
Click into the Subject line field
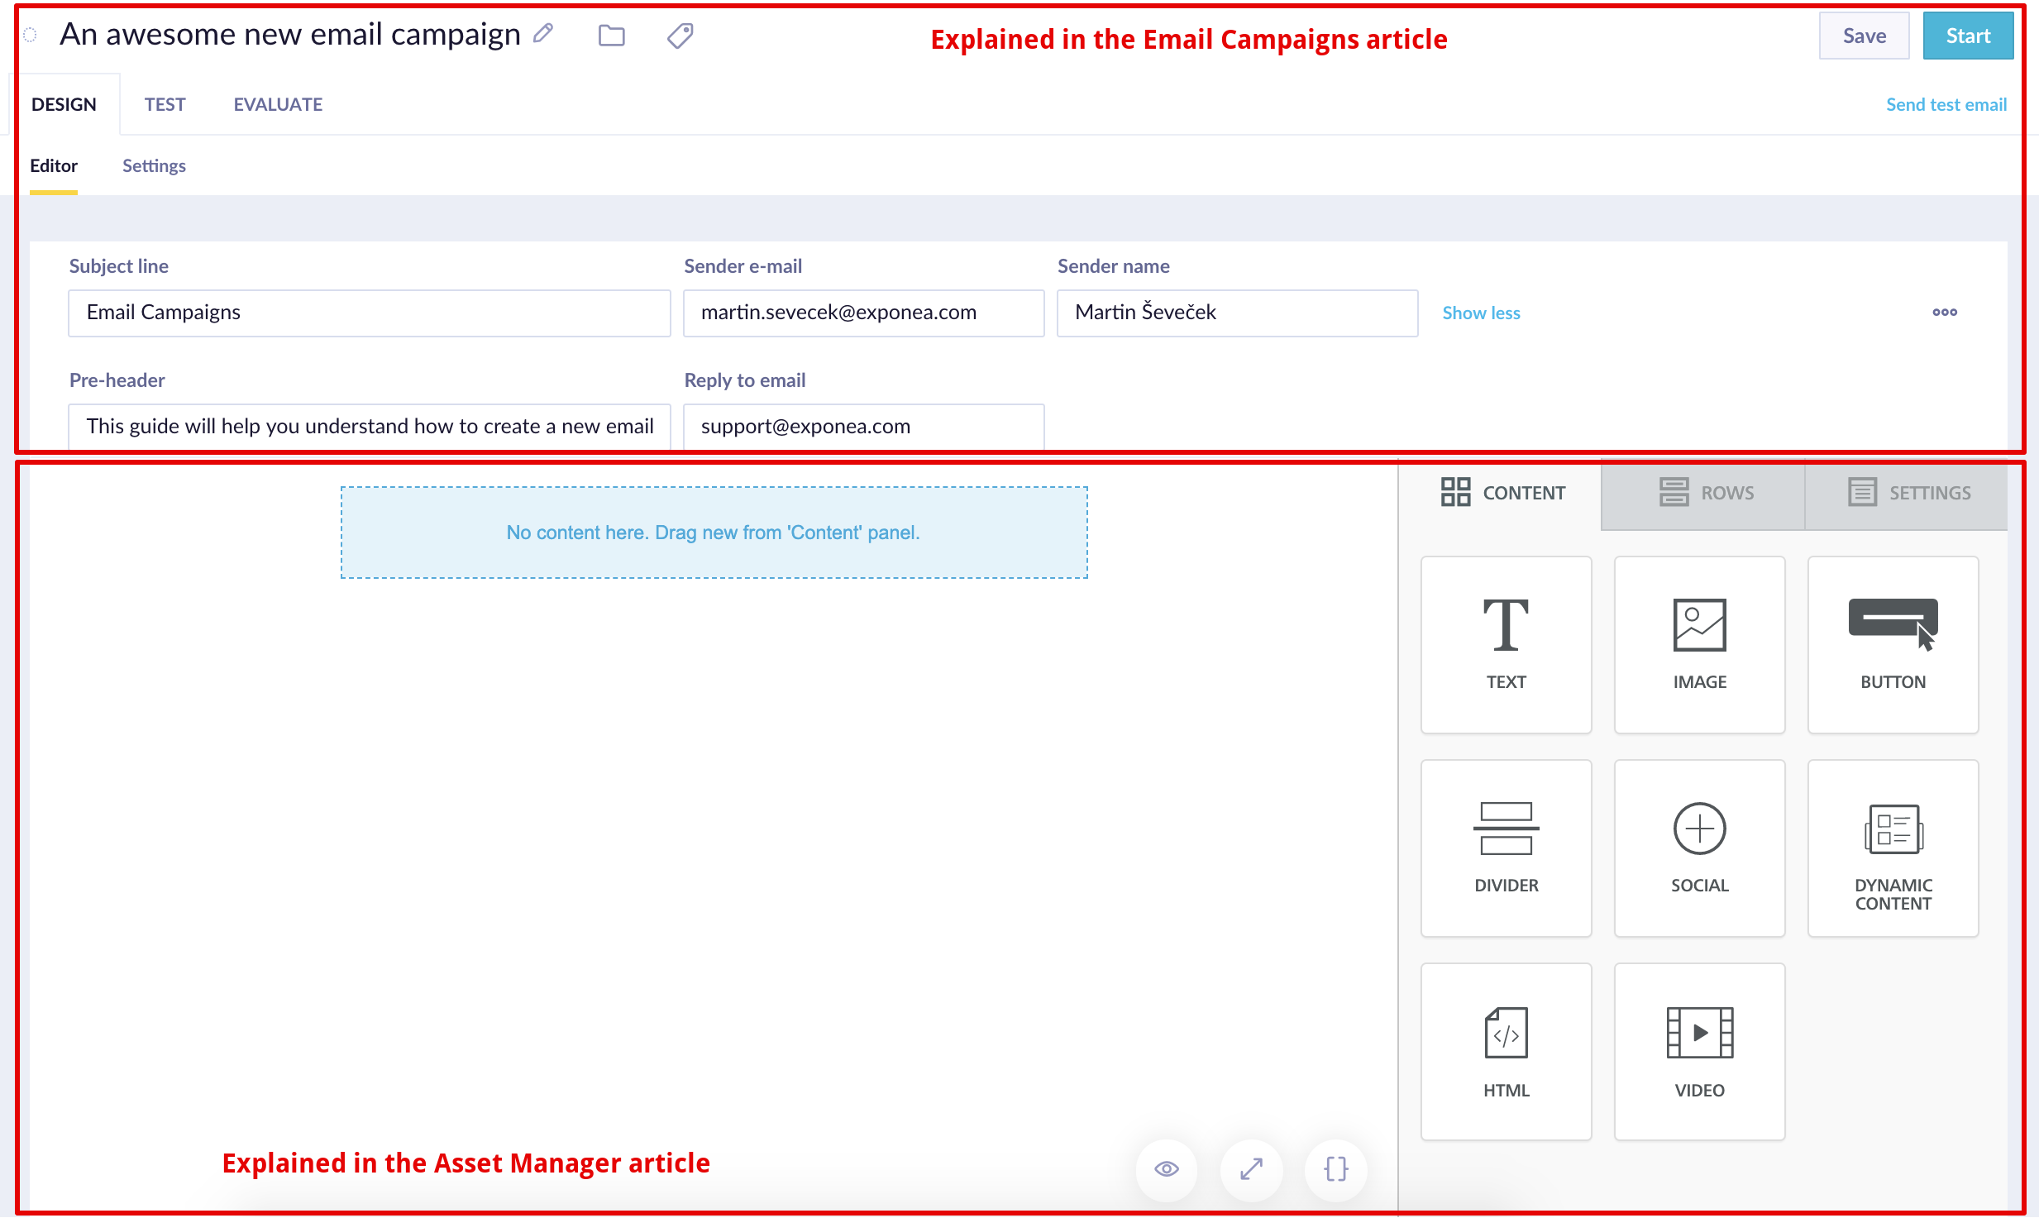[x=369, y=313]
